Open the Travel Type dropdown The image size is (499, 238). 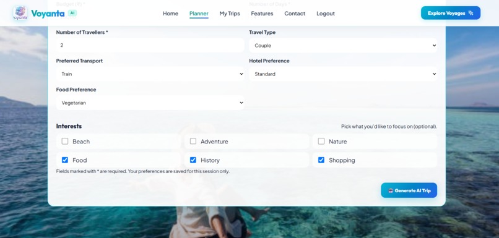(x=343, y=46)
